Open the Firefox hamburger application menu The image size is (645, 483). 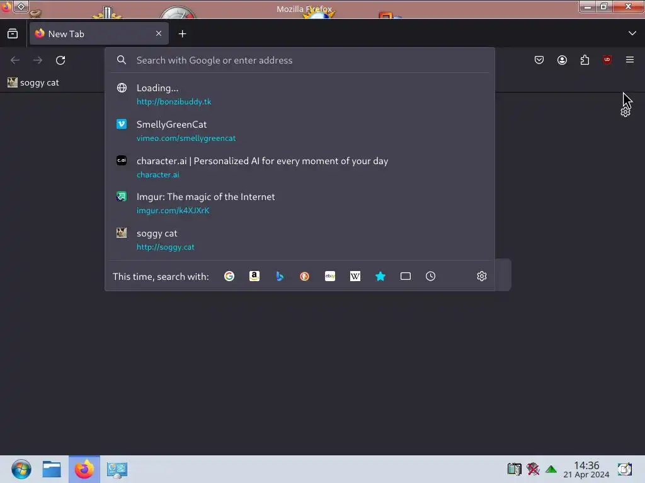coord(630,60)
